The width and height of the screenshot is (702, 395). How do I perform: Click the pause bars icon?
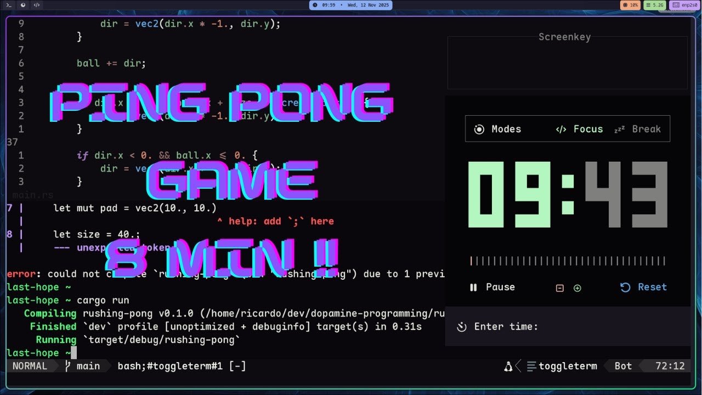[x=473, y=287]
